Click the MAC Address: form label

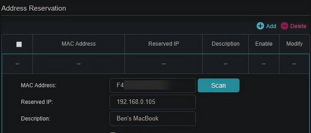point(39,85)
